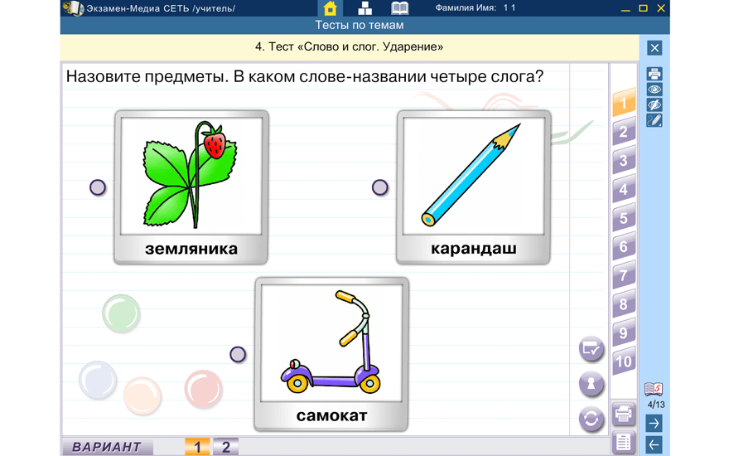Minimize the application window
Screen dimensions: 729x456
(625, 8)
